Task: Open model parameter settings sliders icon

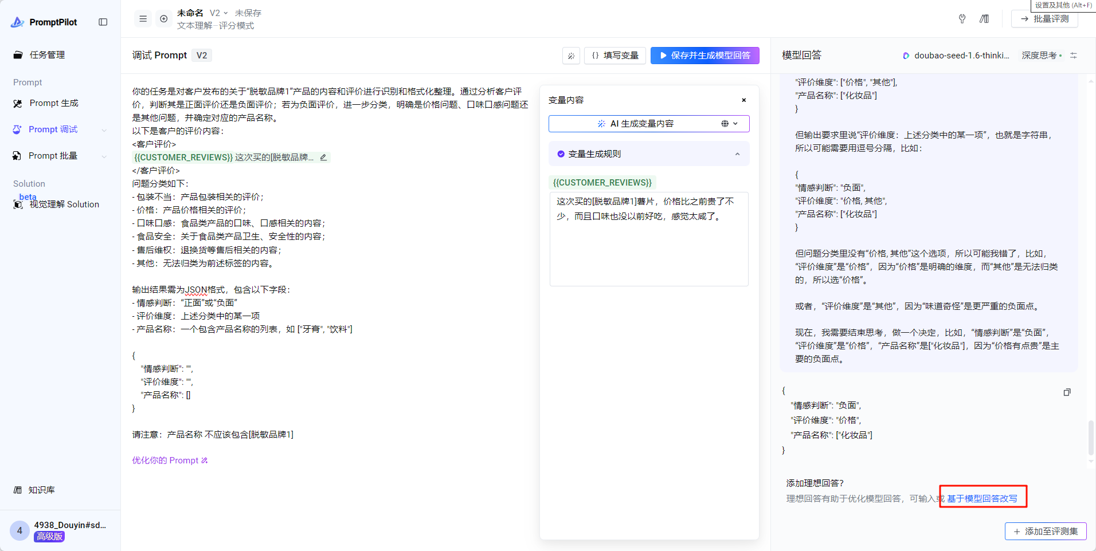Action: [x=1074, y=56]
